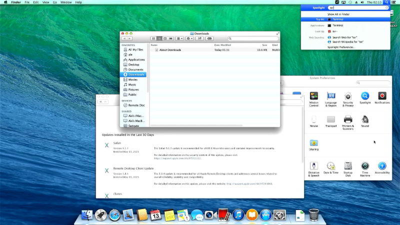Open the Go menu in menu bar

pyautogui.click(x=54, y=2)
